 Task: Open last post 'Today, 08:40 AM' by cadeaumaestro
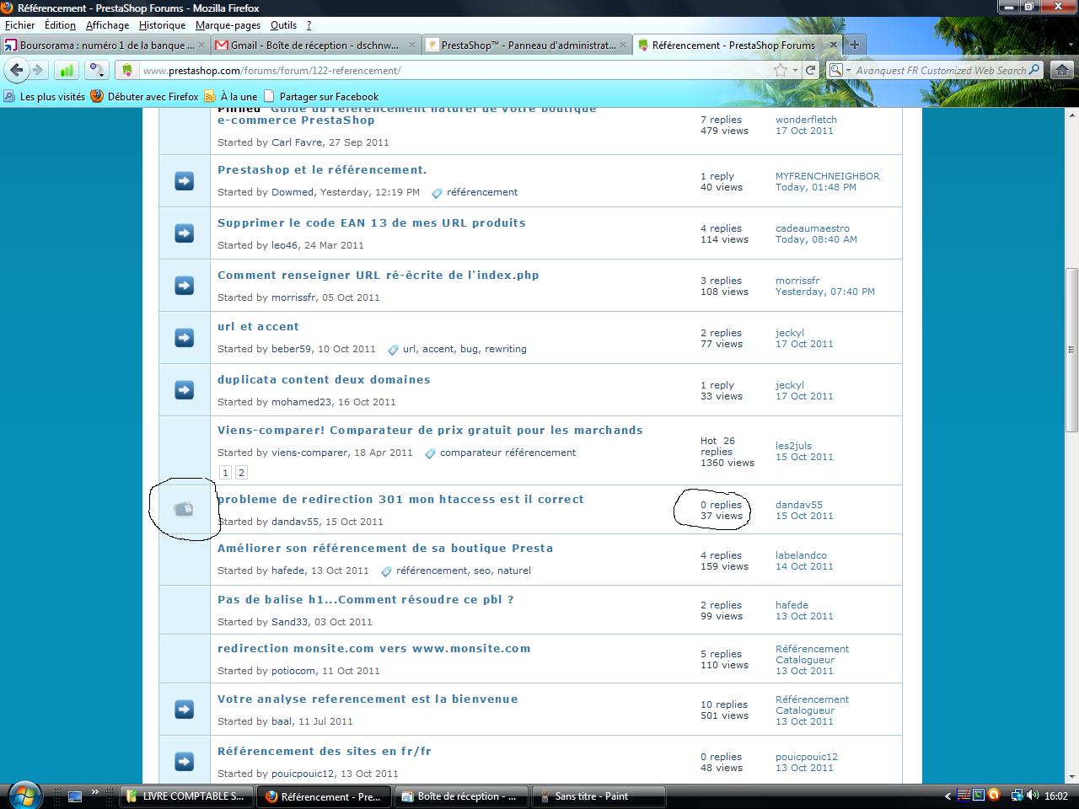[816, 239]
